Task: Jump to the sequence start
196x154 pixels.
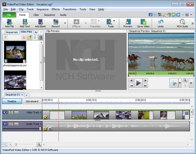Action: [131, 86]
